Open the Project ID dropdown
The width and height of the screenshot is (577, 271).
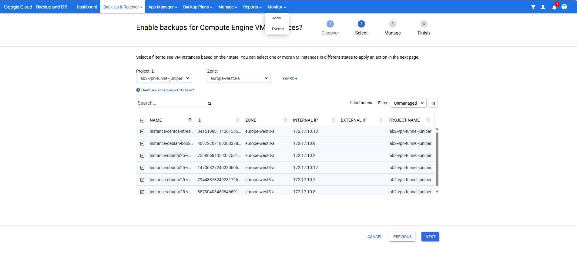coord(164,78)
